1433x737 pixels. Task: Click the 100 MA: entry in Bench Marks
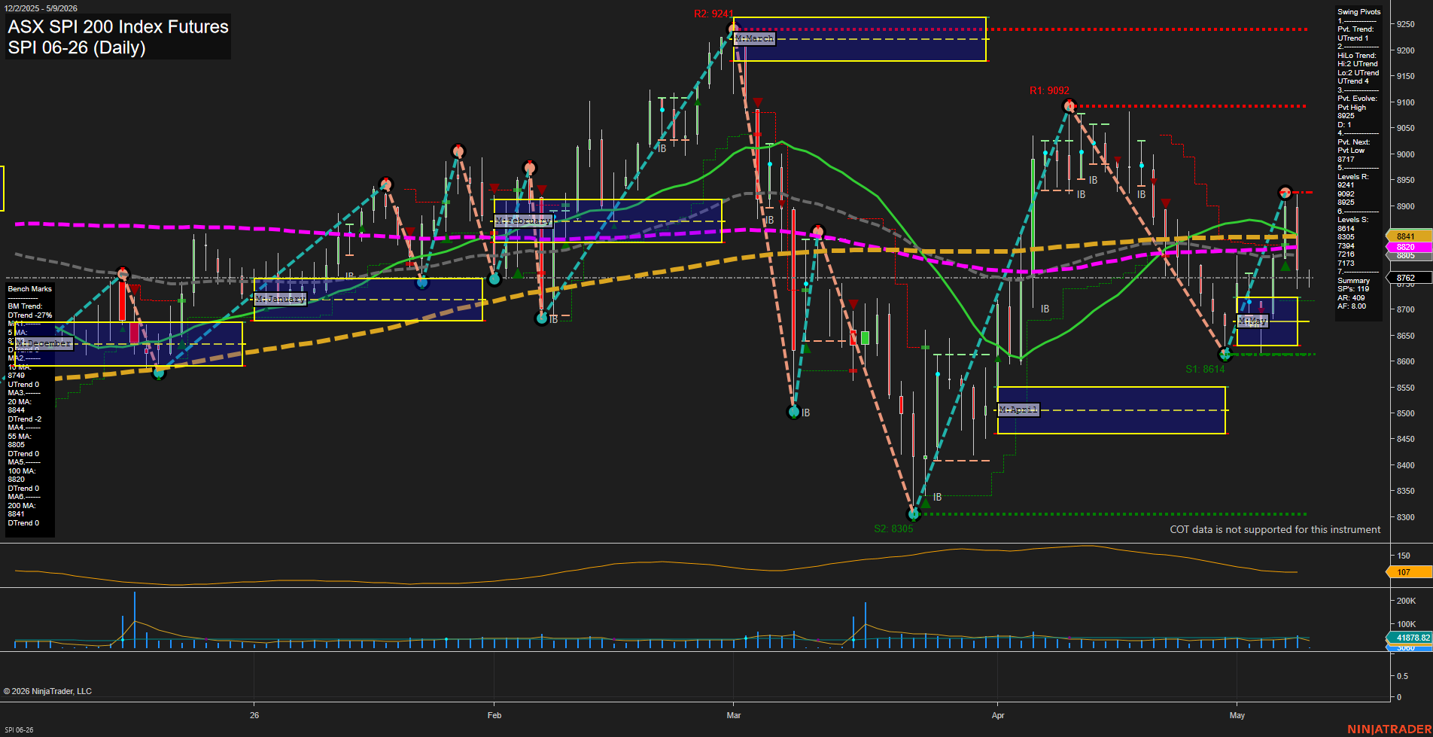(22, 471)
